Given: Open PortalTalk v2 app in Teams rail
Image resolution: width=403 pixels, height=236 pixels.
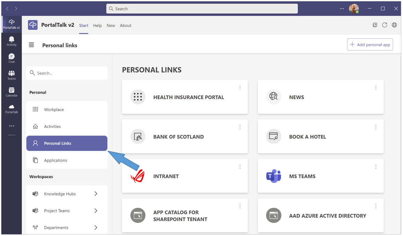Looking at the screenshot, I should (12, 24).
